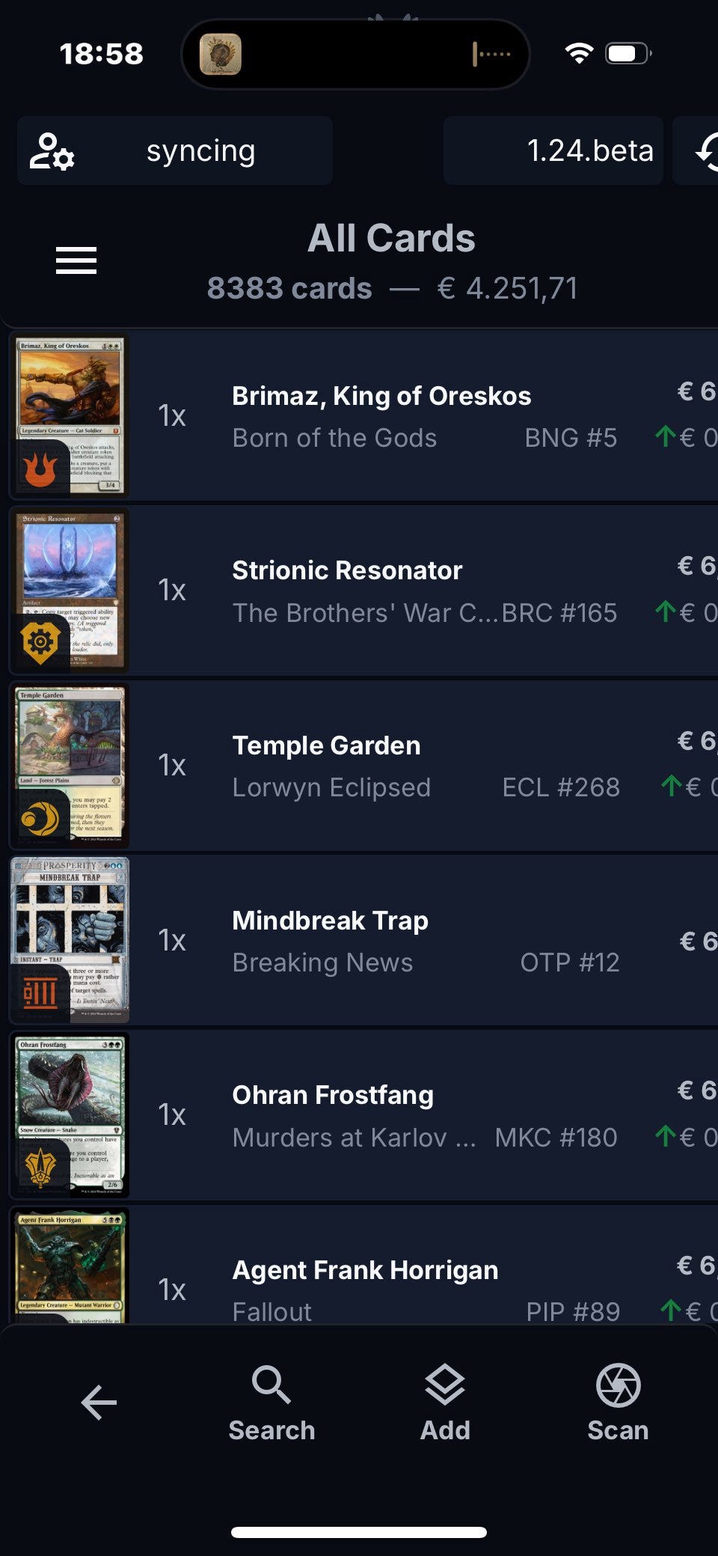Image resolution: width=718 pixels, height=1556 pixels.
Task: Open the Strionic Resonator entry
Action: (x=363, y=591)
